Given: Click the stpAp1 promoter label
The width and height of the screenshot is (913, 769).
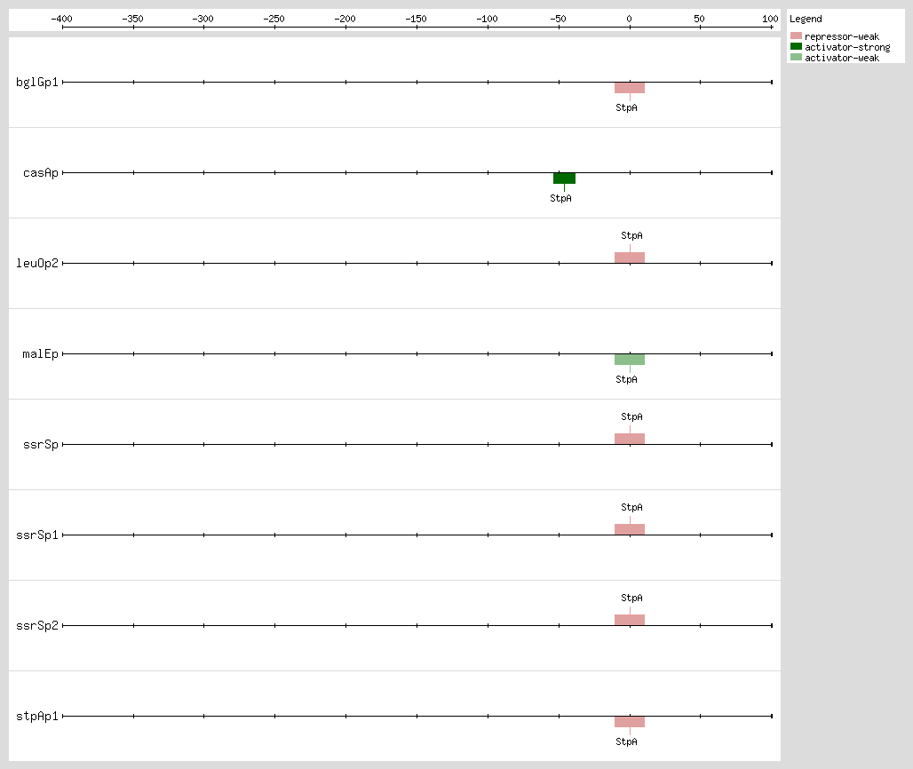Looking at the screenshot, I should coord(37,716).
